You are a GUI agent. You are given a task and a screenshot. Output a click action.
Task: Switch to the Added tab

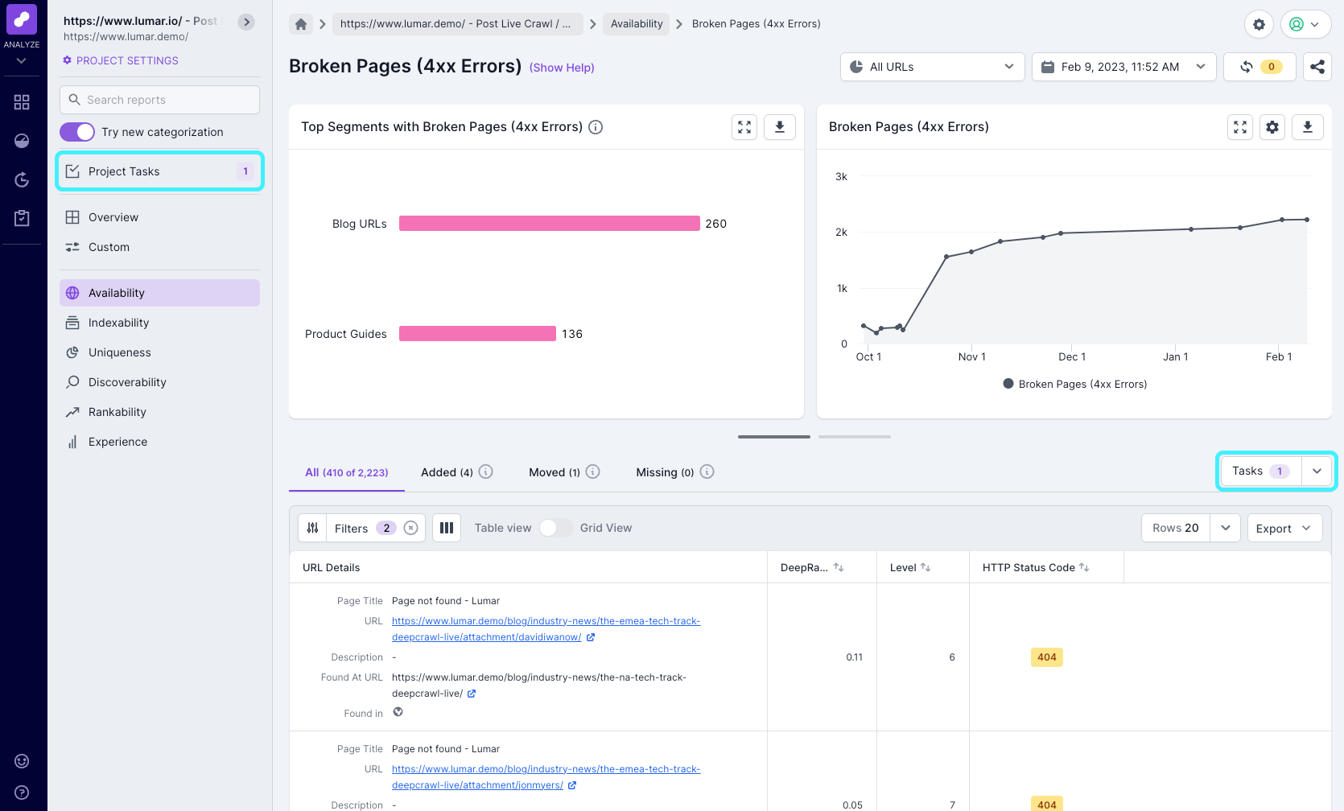[445, 471]
